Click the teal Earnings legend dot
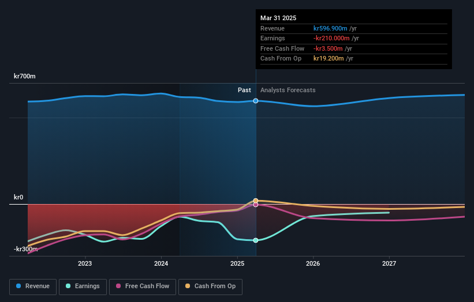This screenshot has width=474, height=302. (x=68, y=286)
